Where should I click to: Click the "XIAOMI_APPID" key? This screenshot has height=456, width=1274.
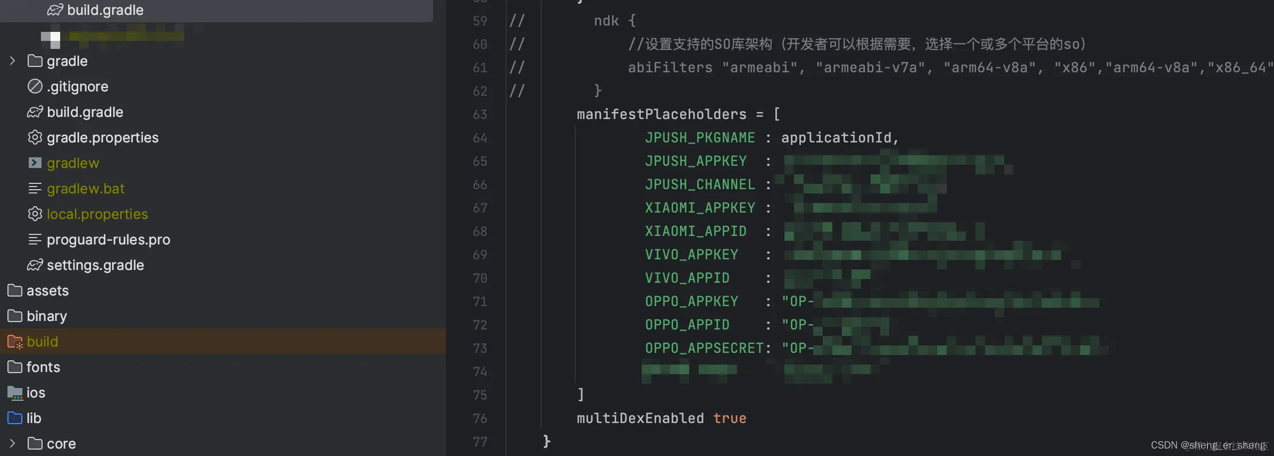coord(696,231)
